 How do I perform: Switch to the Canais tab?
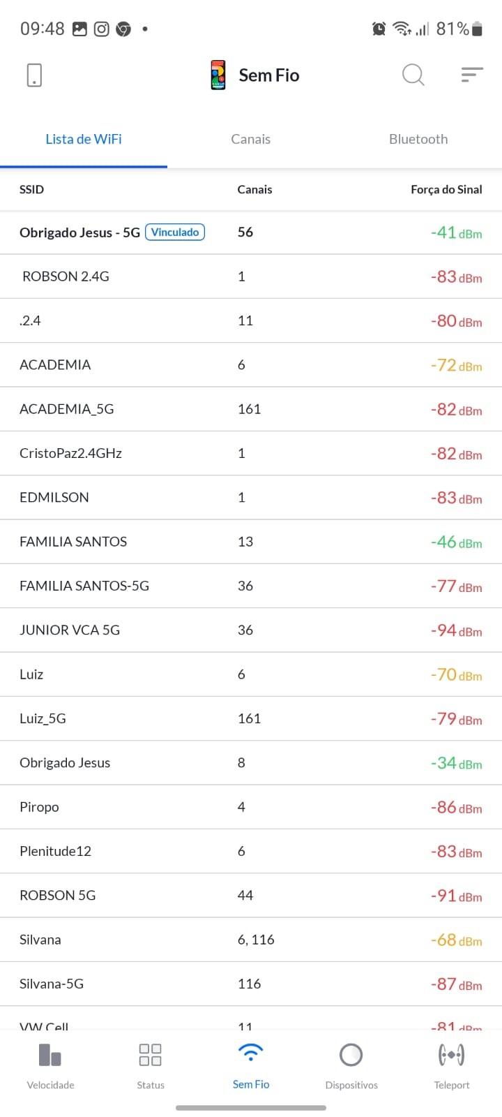[251, 139]
